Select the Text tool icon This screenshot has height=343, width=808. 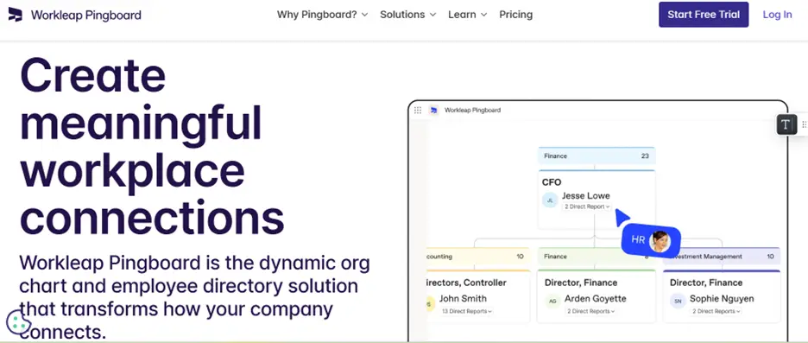click(786, 124)
